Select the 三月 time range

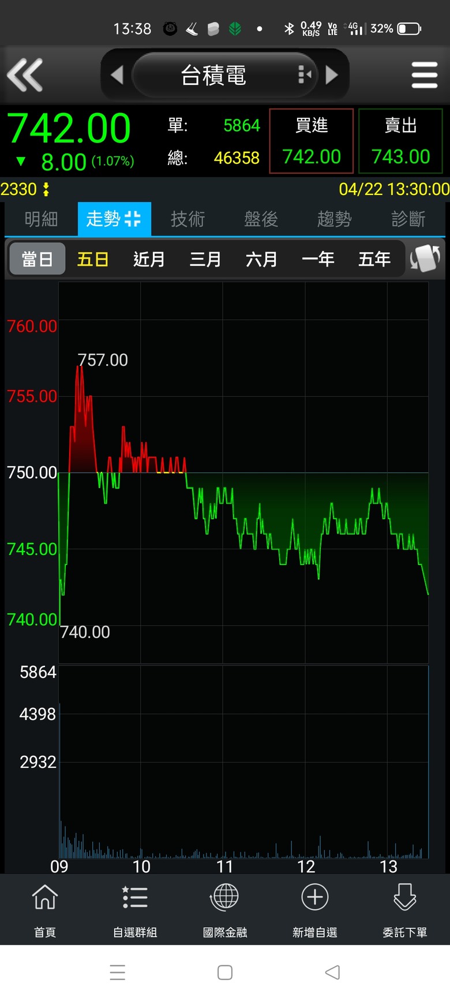[205, 259]
